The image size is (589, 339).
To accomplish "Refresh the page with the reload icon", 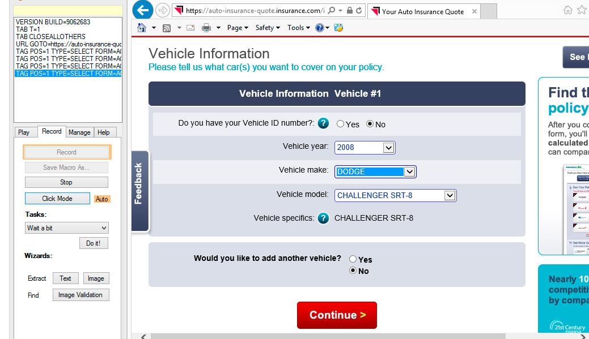I will click(x=359, y=11).
